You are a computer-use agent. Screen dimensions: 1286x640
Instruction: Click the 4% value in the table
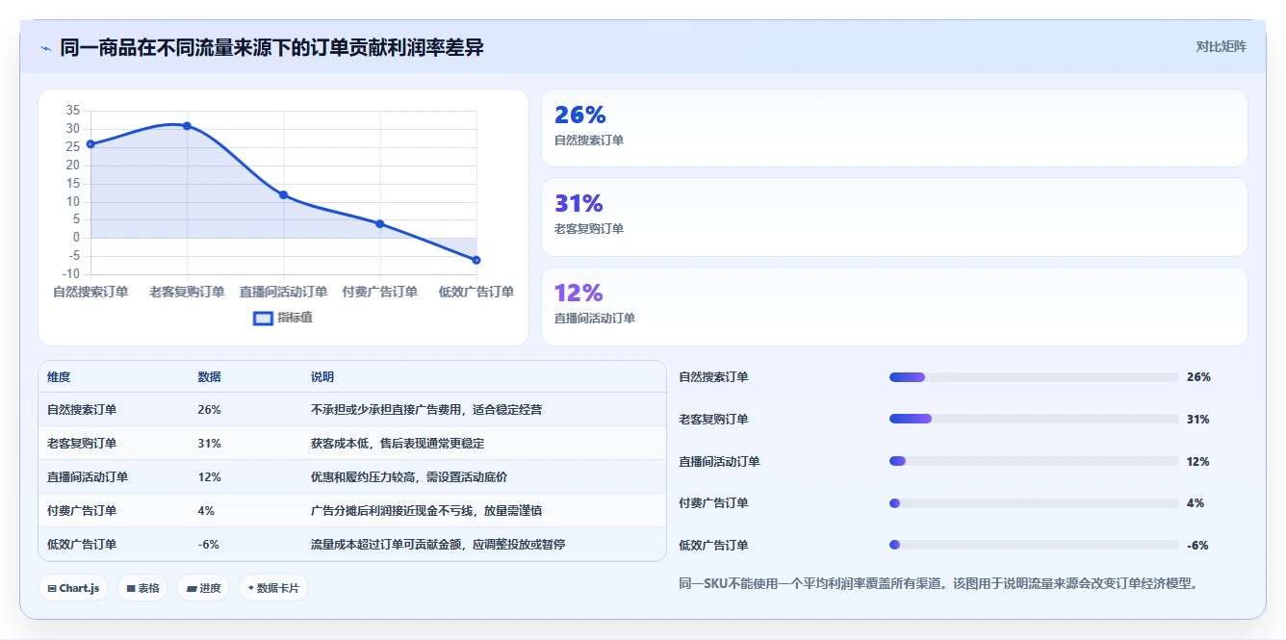206,511
